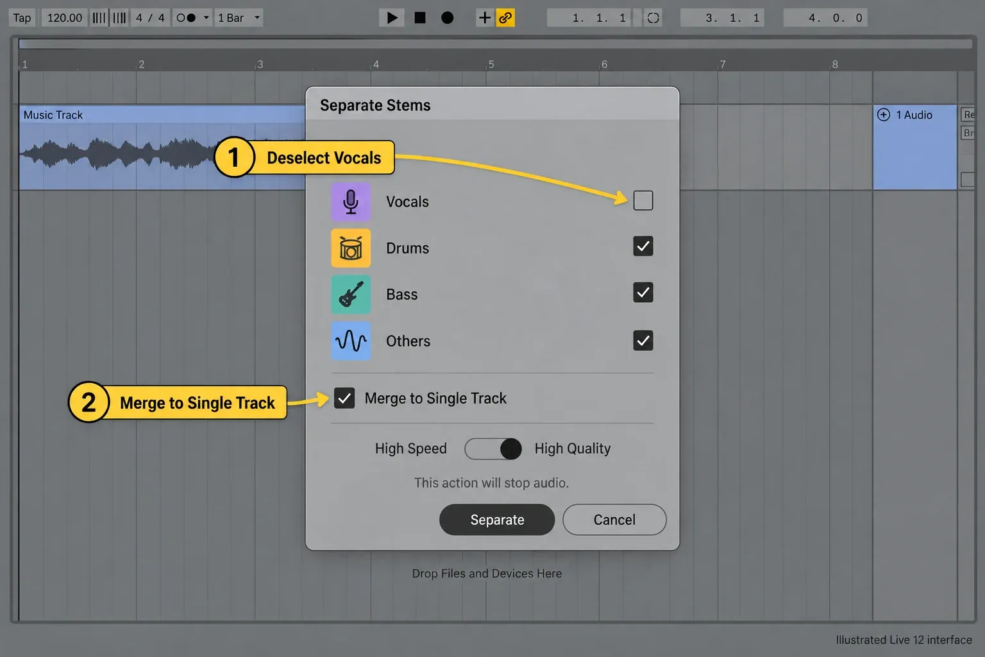985x657 pixels.
Task: Click the Record transport button
Action: pyautogui.click(x=448, y=18)
